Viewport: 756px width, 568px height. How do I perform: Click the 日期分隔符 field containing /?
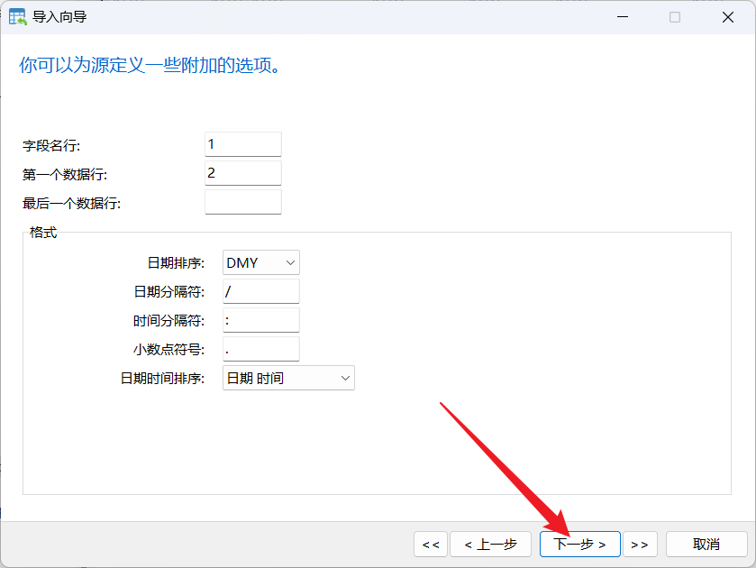pos(260,291)
